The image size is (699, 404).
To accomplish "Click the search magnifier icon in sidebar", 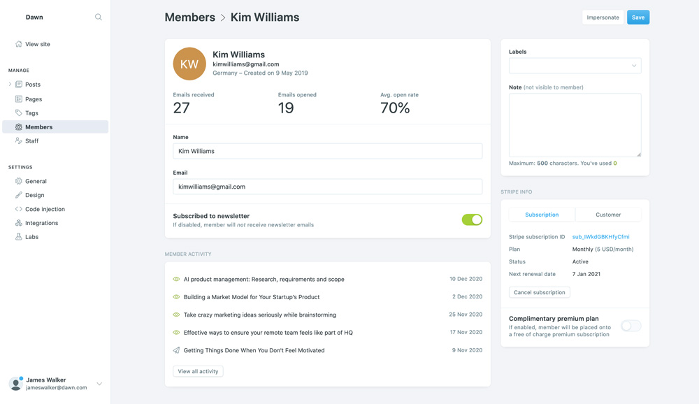I will (x=99, y=17).
